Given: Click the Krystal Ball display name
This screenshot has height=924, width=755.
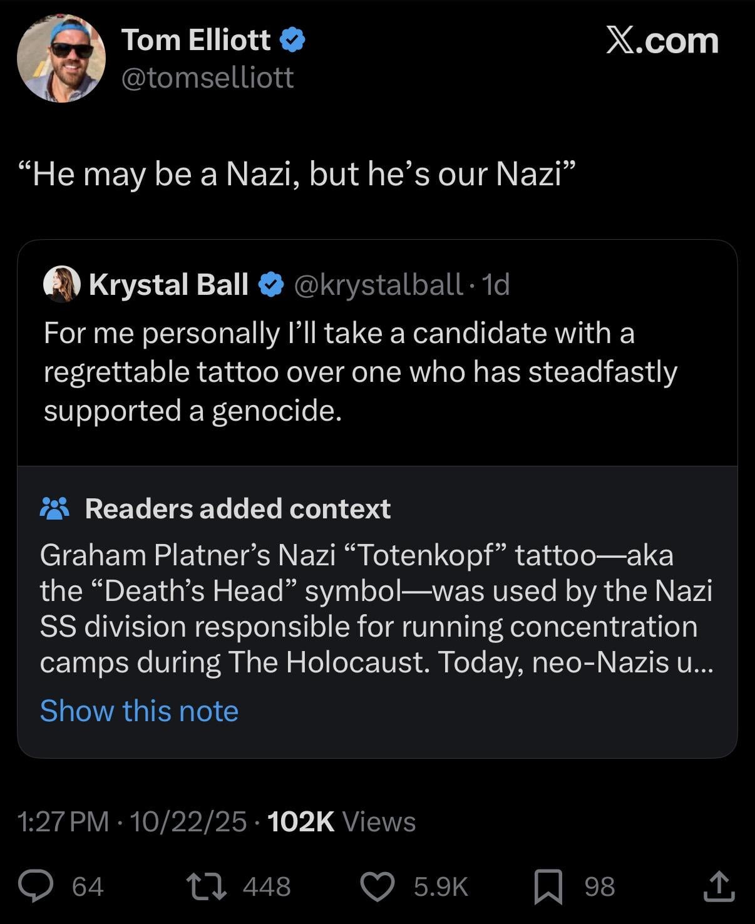Looking at the screenshot, I should 168,285.
